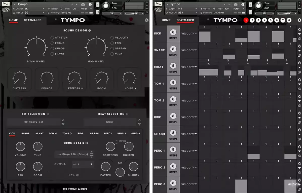
Task: Enable the Tune option for Mod Wheel
Action: pyautogui.click(x=112, y=54)
